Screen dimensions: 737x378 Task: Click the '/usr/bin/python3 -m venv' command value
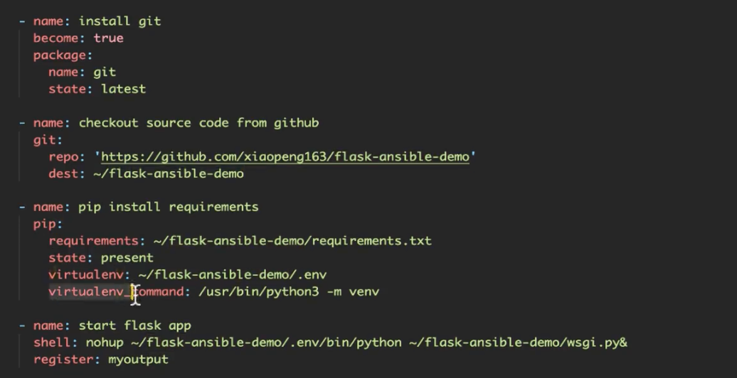(289, 291)
